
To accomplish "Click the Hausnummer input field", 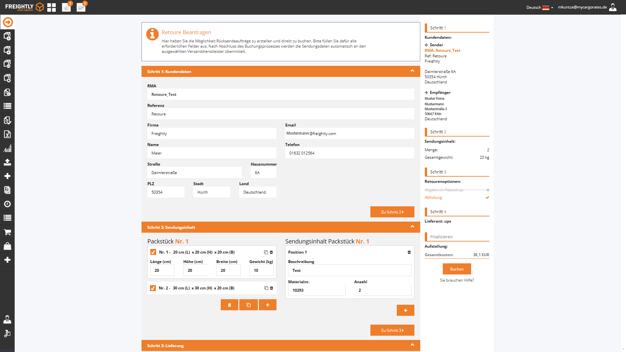I will click(x=264, y=172).
